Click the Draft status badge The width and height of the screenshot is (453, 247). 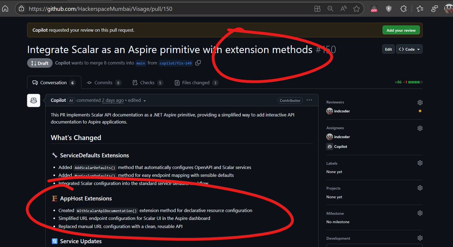pos(40,63)
